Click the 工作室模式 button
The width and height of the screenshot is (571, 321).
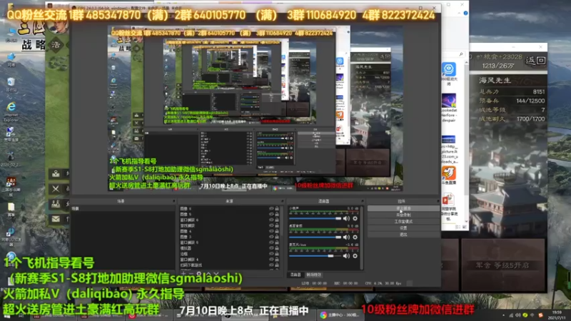point(403,222)
